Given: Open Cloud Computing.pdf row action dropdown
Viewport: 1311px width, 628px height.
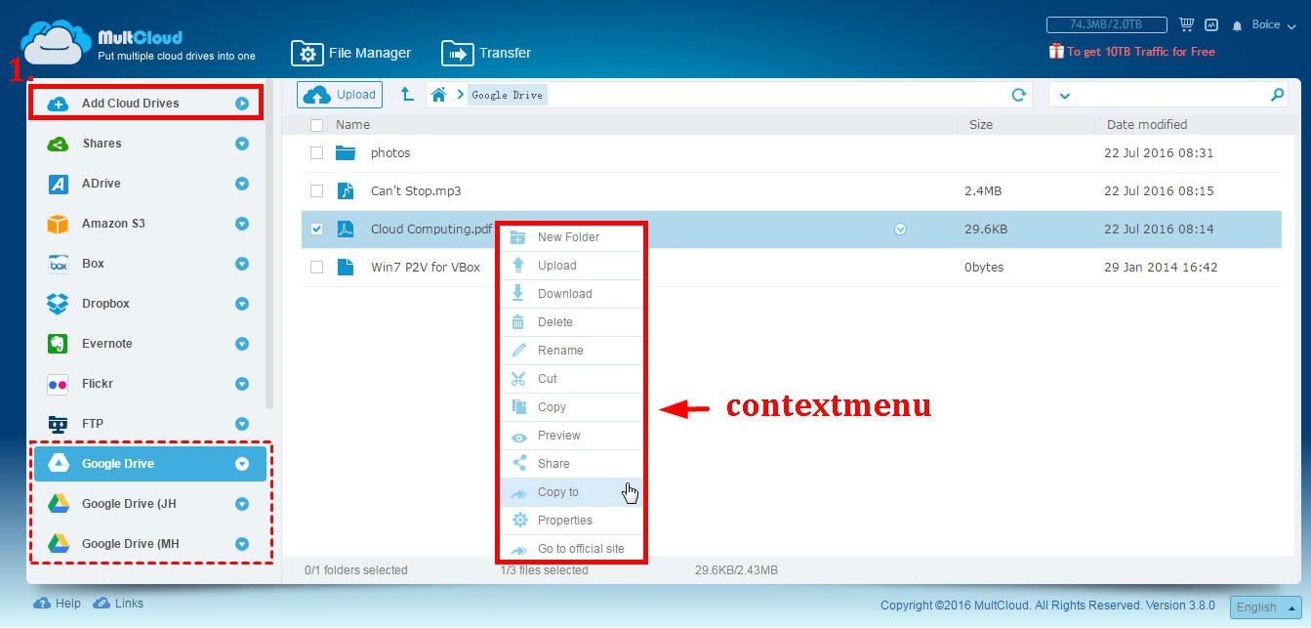Looking at the screenshot, I should [x=901, y=230].
